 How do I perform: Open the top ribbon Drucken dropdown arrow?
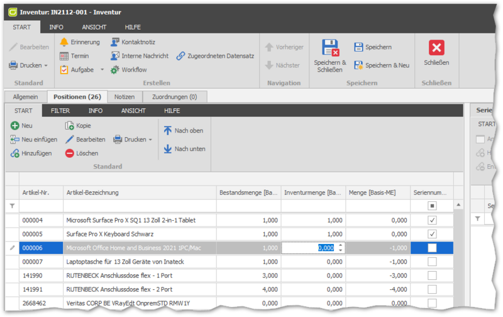(x=46, y=65)
